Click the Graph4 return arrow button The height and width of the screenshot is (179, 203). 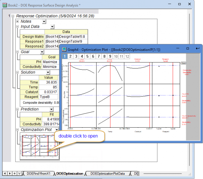(x=198, y=48)
